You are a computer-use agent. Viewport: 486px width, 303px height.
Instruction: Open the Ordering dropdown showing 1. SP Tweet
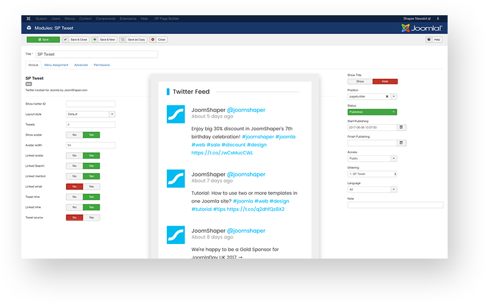372,174
